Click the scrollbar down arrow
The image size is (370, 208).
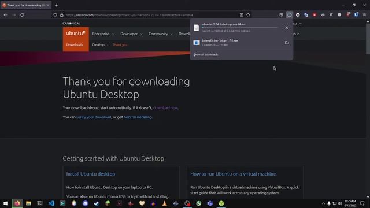(368, 196)
